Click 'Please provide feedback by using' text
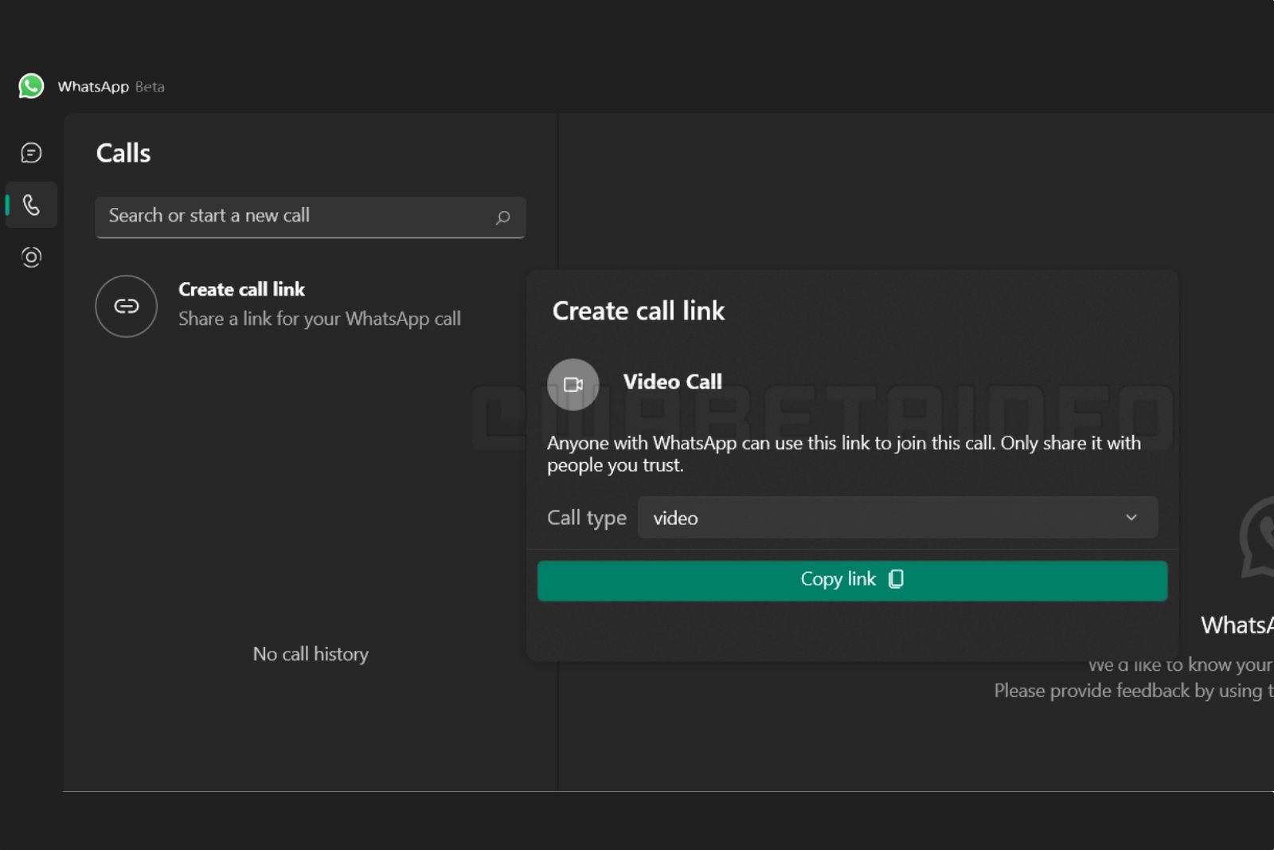Screen dimensions: 1274x850 coord(1133,691)
